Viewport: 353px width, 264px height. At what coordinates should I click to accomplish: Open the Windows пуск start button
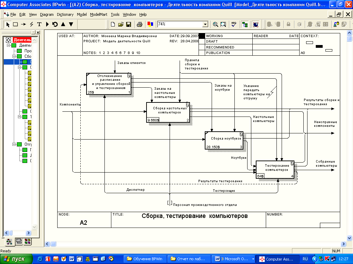click(x=16, y=259)
